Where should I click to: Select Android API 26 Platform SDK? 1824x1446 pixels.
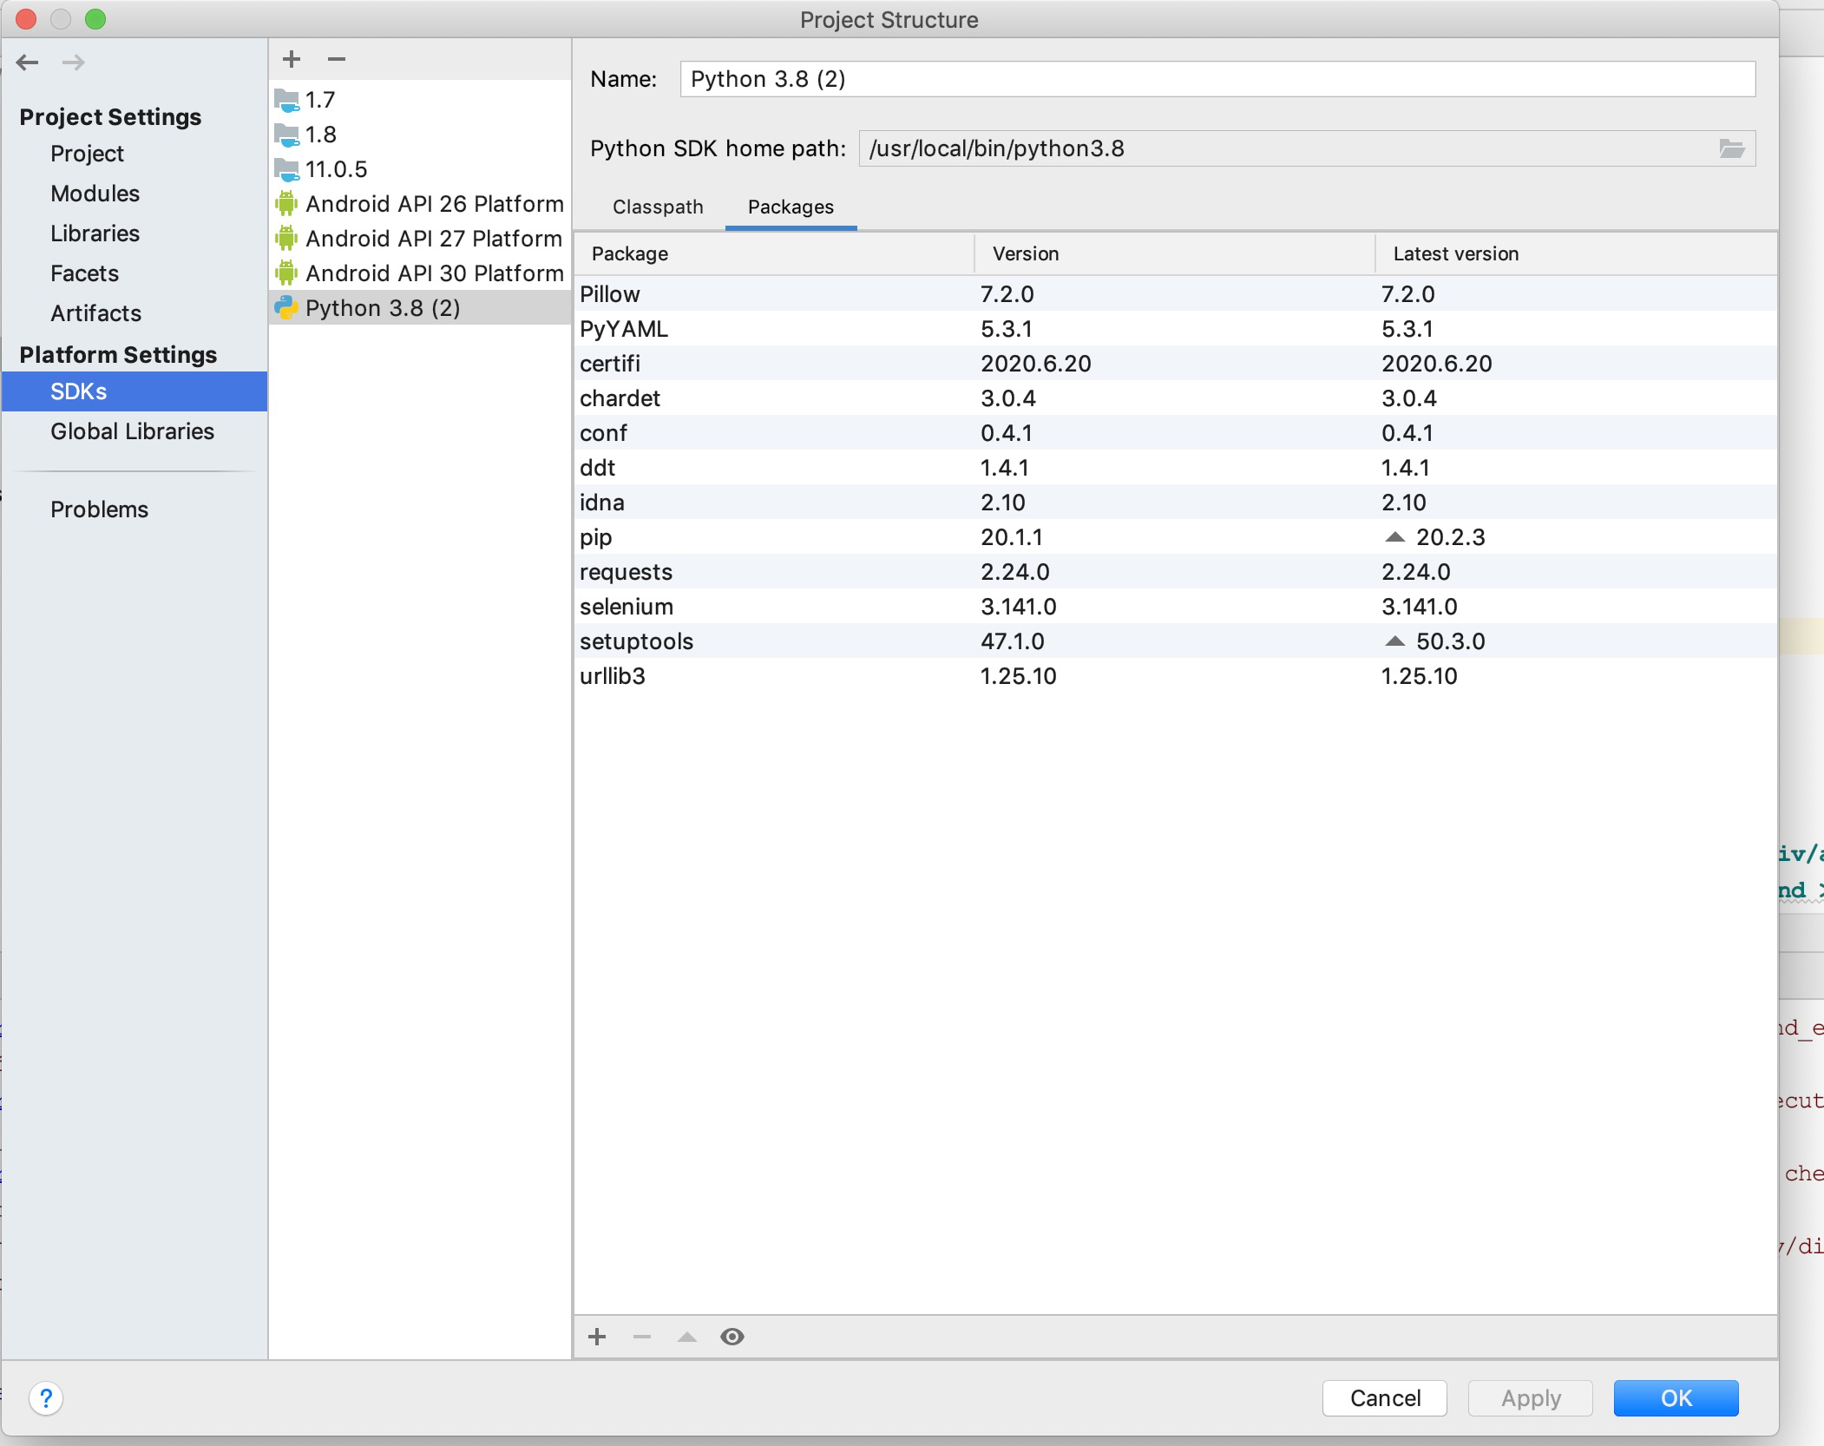point(420,204)
